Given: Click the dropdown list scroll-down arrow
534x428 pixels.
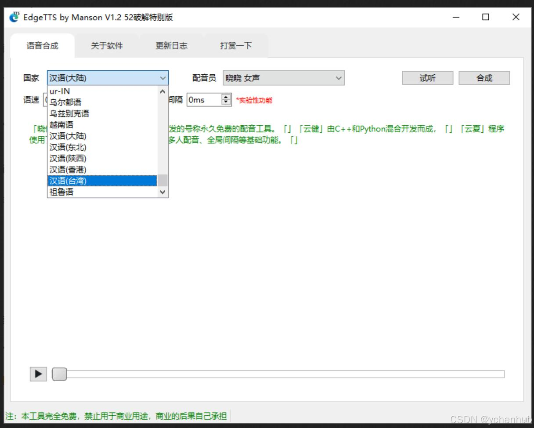Looking at the screenshot, I should point(162,192).
